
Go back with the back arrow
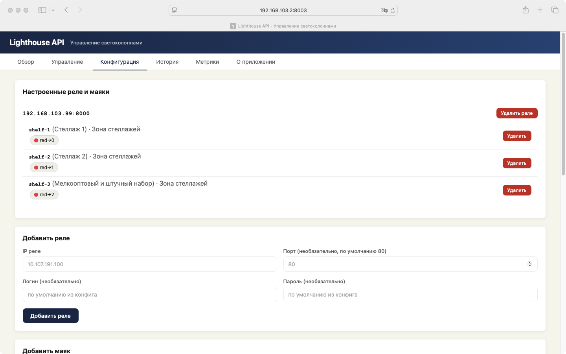tap(66, 10)
